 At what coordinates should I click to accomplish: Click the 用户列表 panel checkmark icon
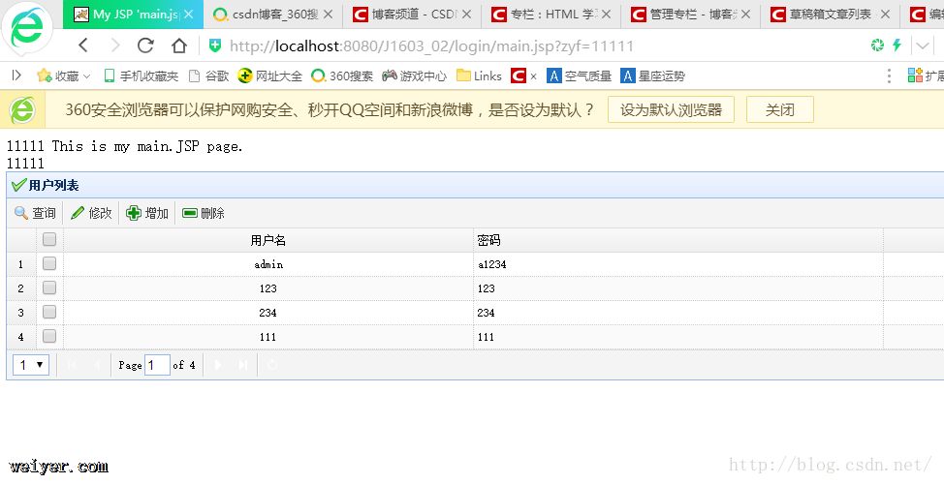(x=18, y=185)
